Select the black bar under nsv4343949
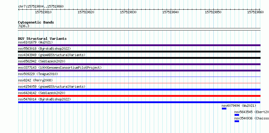This screenshot has width=269, height=133. (139, 58)
